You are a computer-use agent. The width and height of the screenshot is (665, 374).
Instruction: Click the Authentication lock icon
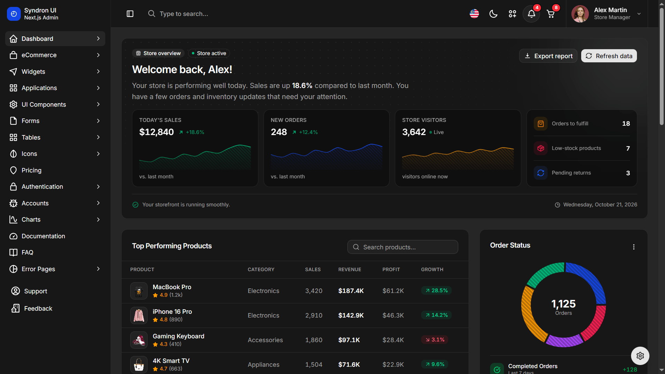13,187
